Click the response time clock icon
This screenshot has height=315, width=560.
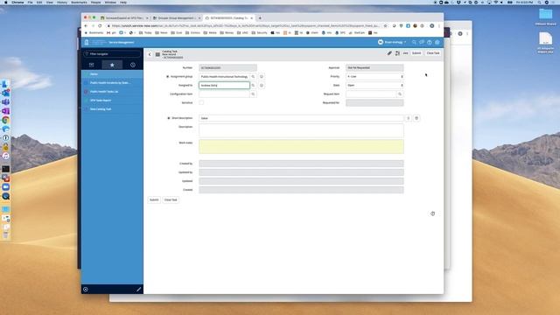[433, 213]
